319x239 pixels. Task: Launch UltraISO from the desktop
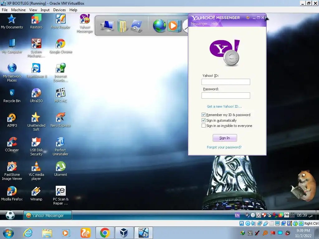[36, 95]
